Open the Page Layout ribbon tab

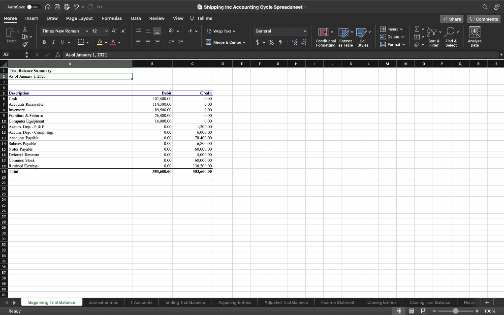click(x=79, y=18)
